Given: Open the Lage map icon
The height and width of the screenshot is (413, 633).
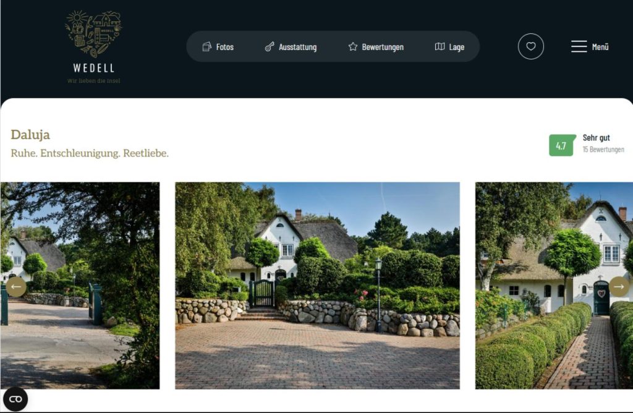Looking at the screenshot, I should click(440, 47).
